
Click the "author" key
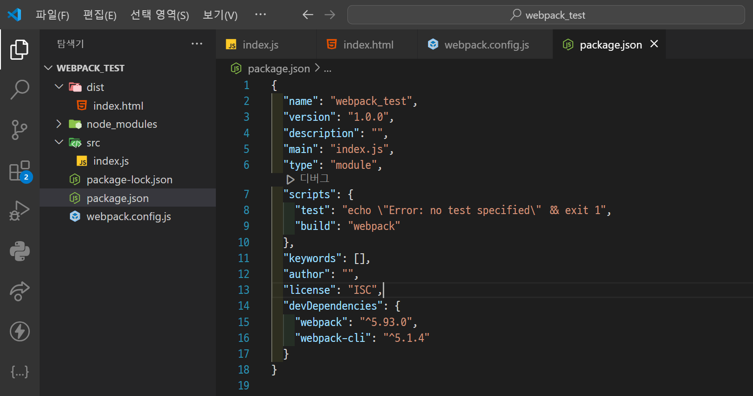tap(307, 274)
